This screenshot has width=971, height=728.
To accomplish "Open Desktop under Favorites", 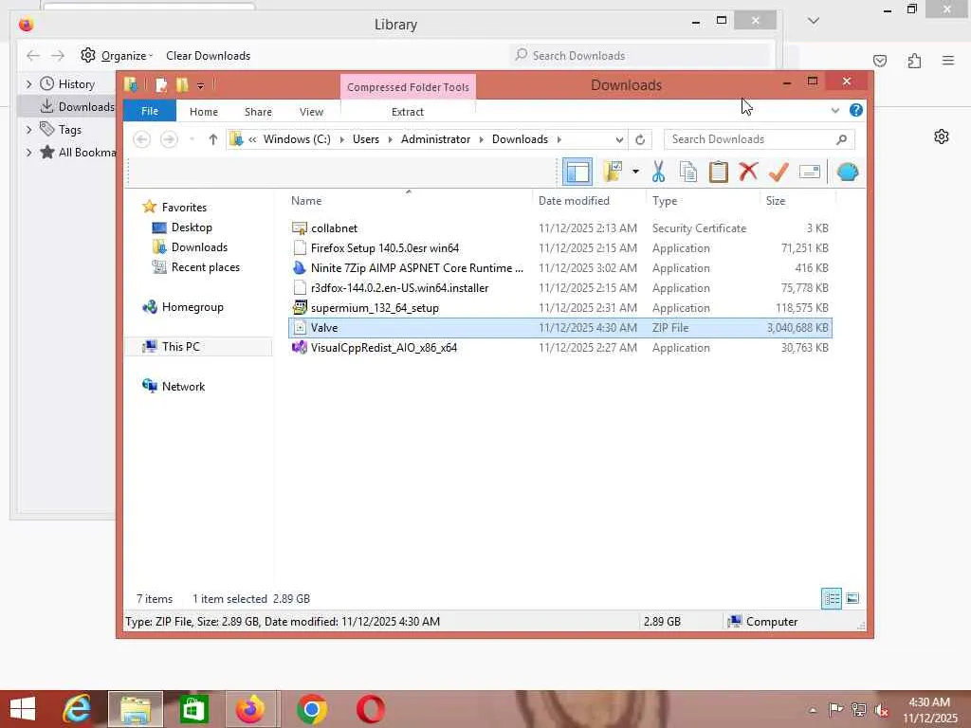I will 192,227.
